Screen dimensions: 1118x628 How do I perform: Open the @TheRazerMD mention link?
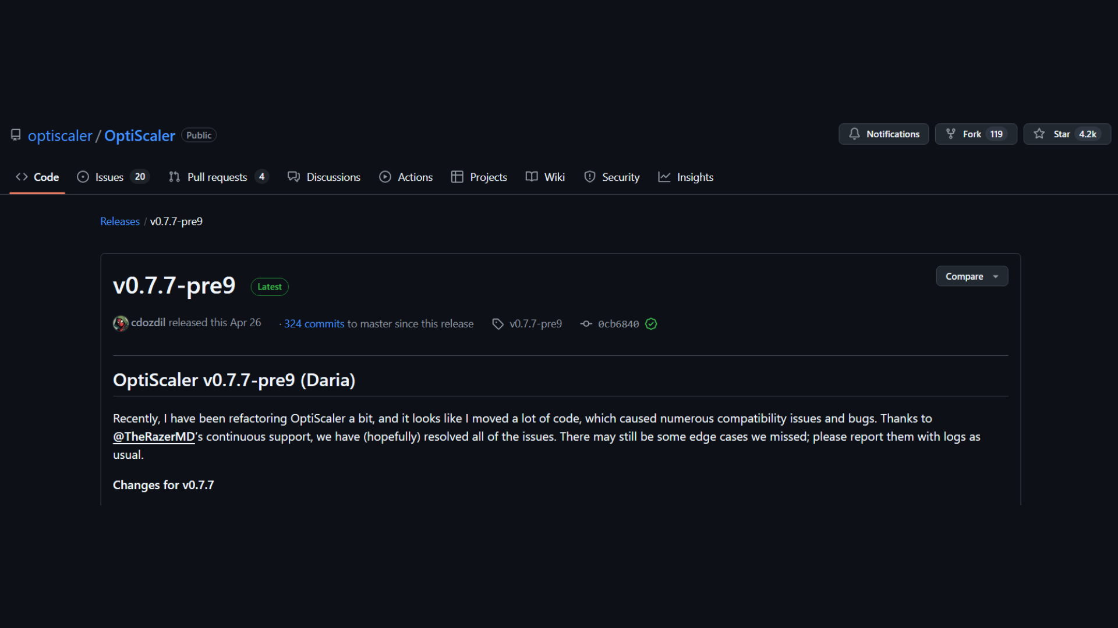(154, 437)
